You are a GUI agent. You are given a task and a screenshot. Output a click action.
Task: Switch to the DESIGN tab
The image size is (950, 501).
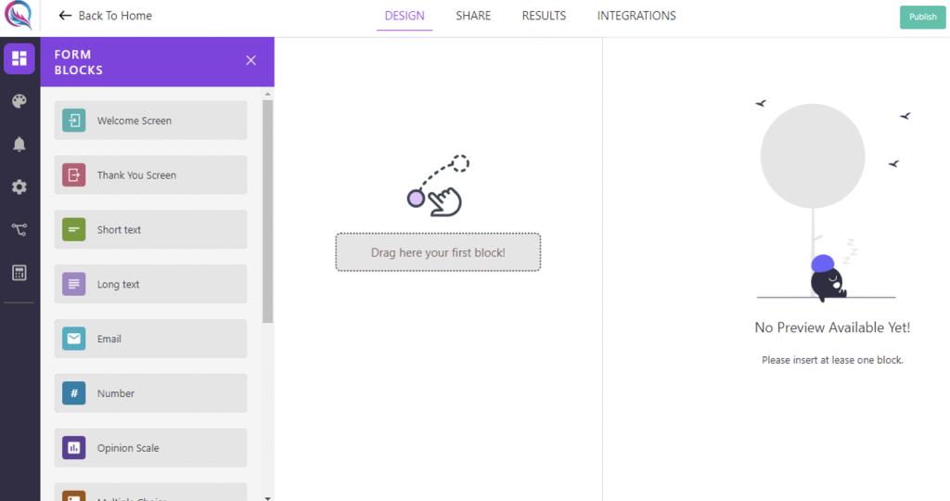click(x=404, y=16)
